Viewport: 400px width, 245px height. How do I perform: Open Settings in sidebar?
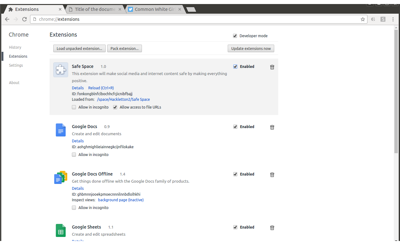(x=16, y=65)
